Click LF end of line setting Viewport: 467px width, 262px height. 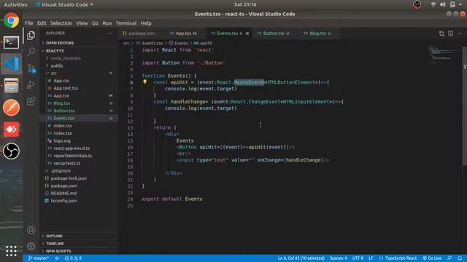[x=371, y=258]
